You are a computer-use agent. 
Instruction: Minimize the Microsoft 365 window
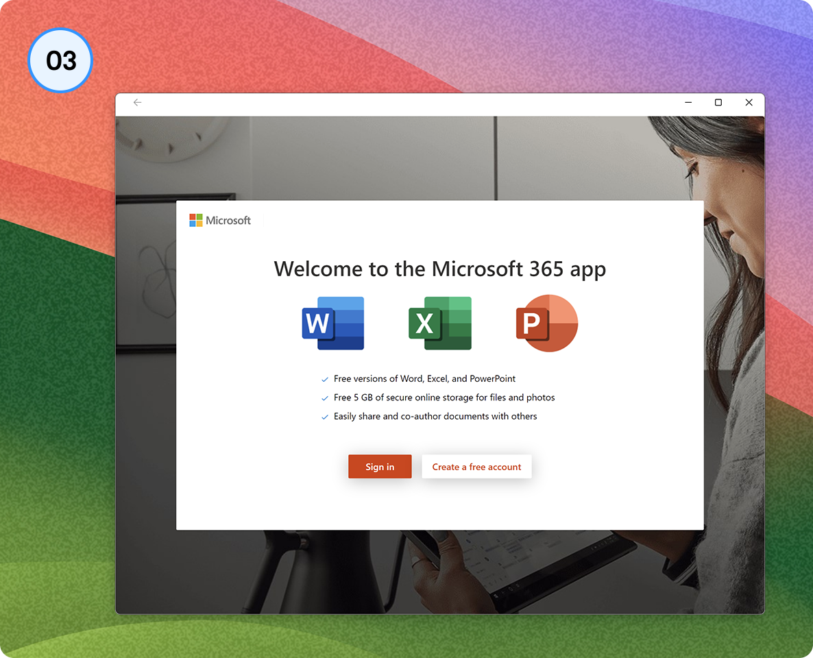688,103
